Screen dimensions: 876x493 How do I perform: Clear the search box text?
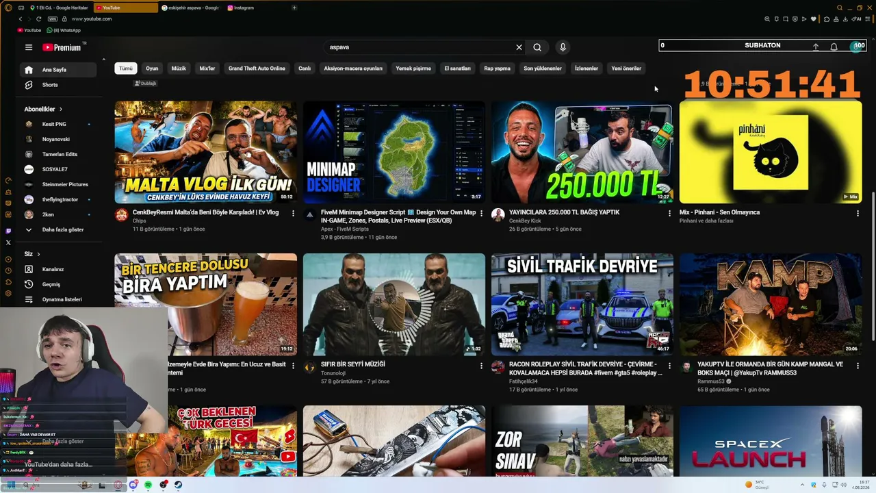(519, 47)
